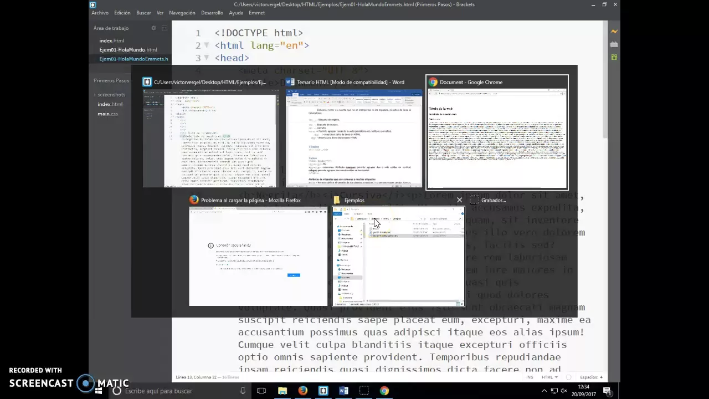Click the Espacios indentation setting
The width and height of the screenshot is (709, 399).
[591, 377]
